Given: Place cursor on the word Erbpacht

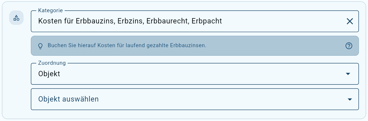Looking at the screenshot, I should point(207,21).
